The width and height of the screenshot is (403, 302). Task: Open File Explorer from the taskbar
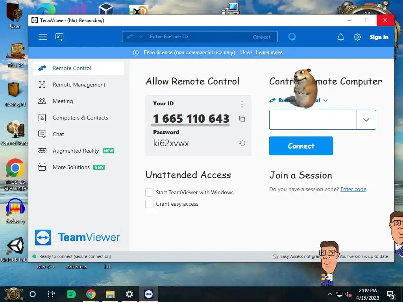coord(110,294)
